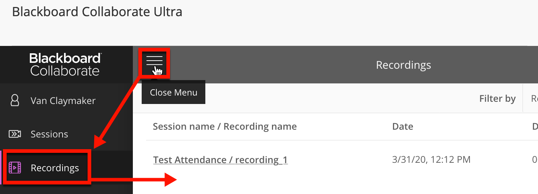This screenshot has width=538, height=194.
Task: Click the Sessions camera icon
Action: [15, 134]
